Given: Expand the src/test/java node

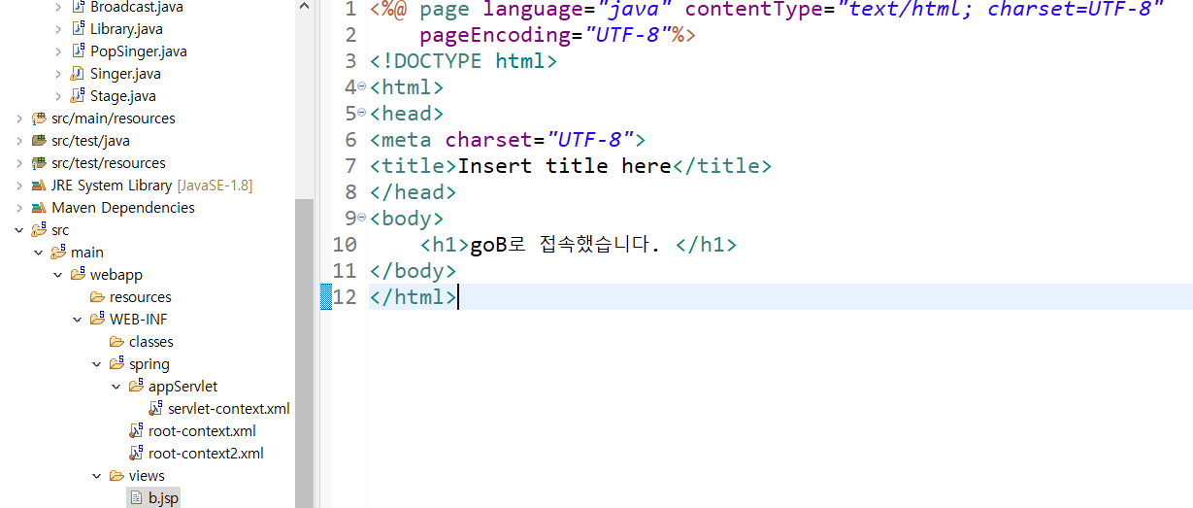Looking at the screenshot, I should point(19,140).
